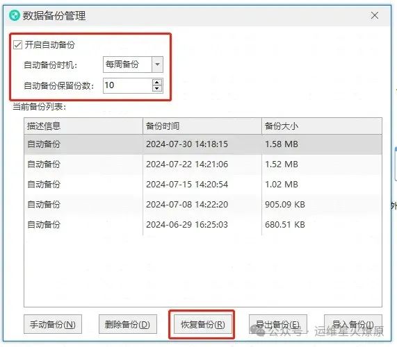Select backup dated 2024-07-08 14:22:20
This screenshot has width=397, height=347.
(x=203, y=204)
